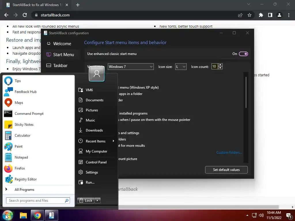Open the taskbar clock and date
This screenshot has height=221, width=295.
click(x=274, y=215)
